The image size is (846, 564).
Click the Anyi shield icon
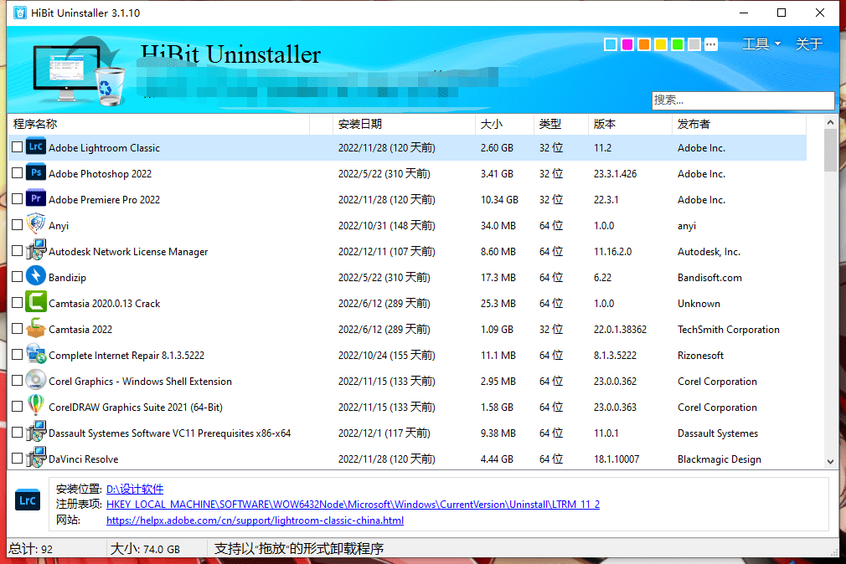pos(36,224)
